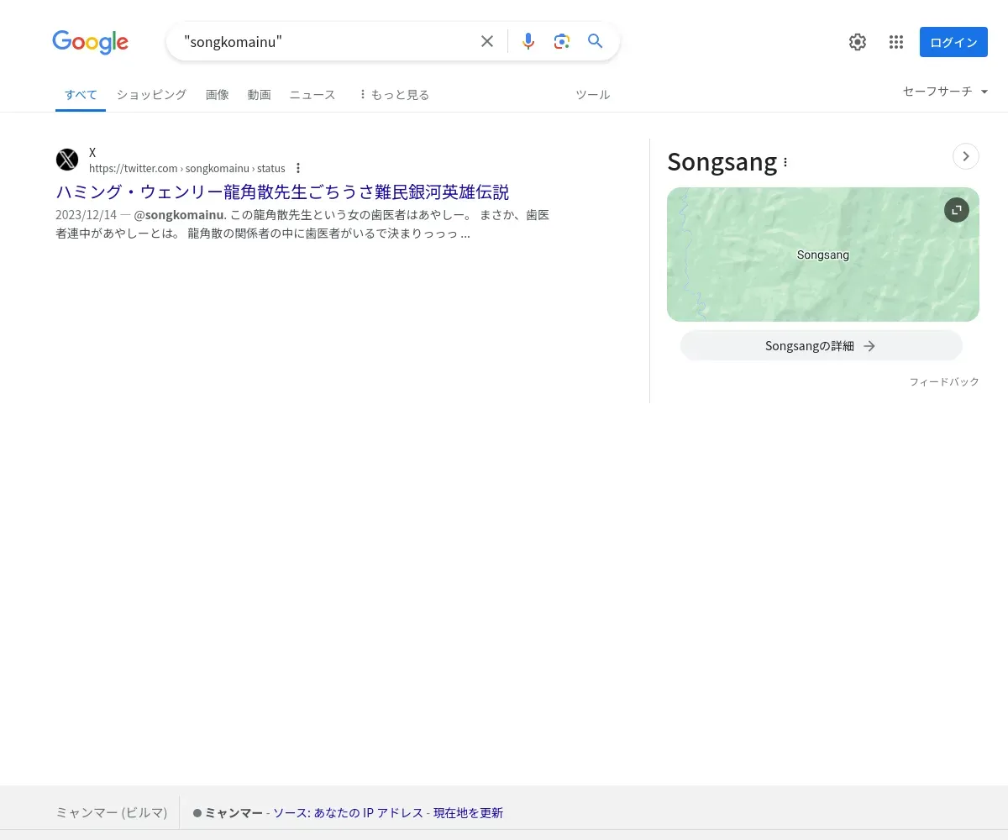Switch to ショッピング tab
The width and height of the screenshot is (1008, 840).
(x=151, y=95)
